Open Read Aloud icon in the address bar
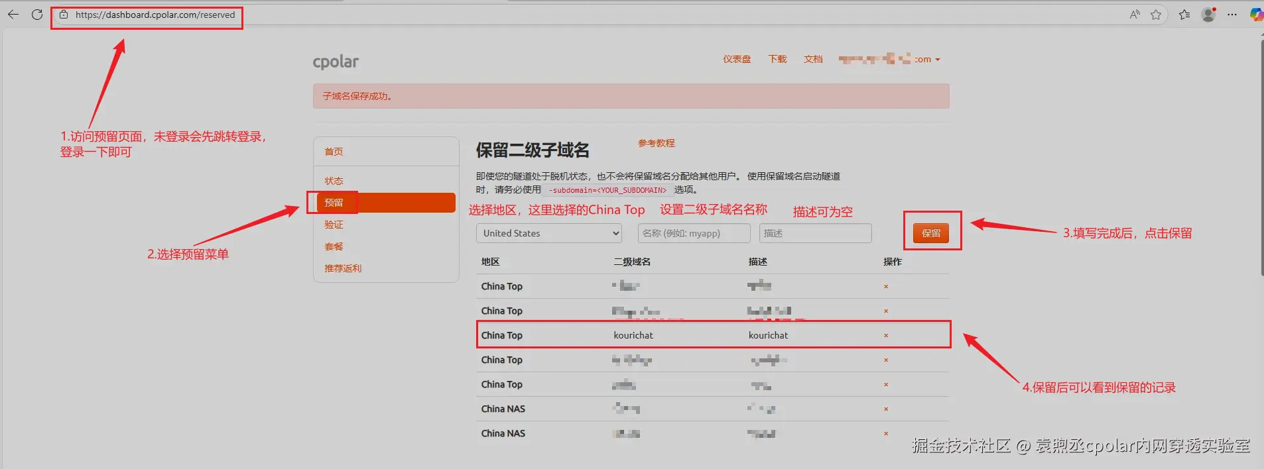Viewport: 1264px width, 469px height. tap(1135, 15)
